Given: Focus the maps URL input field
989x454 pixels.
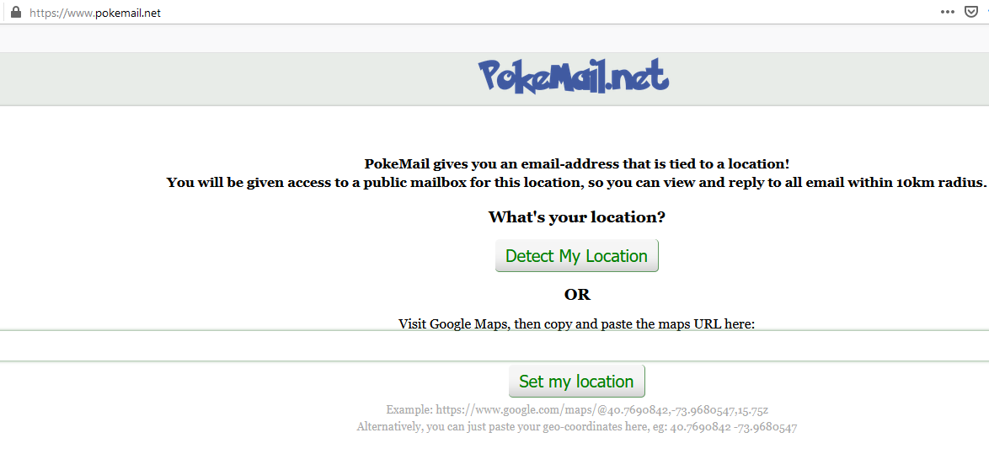Looking at the screenshot, I should coord(494,345).
